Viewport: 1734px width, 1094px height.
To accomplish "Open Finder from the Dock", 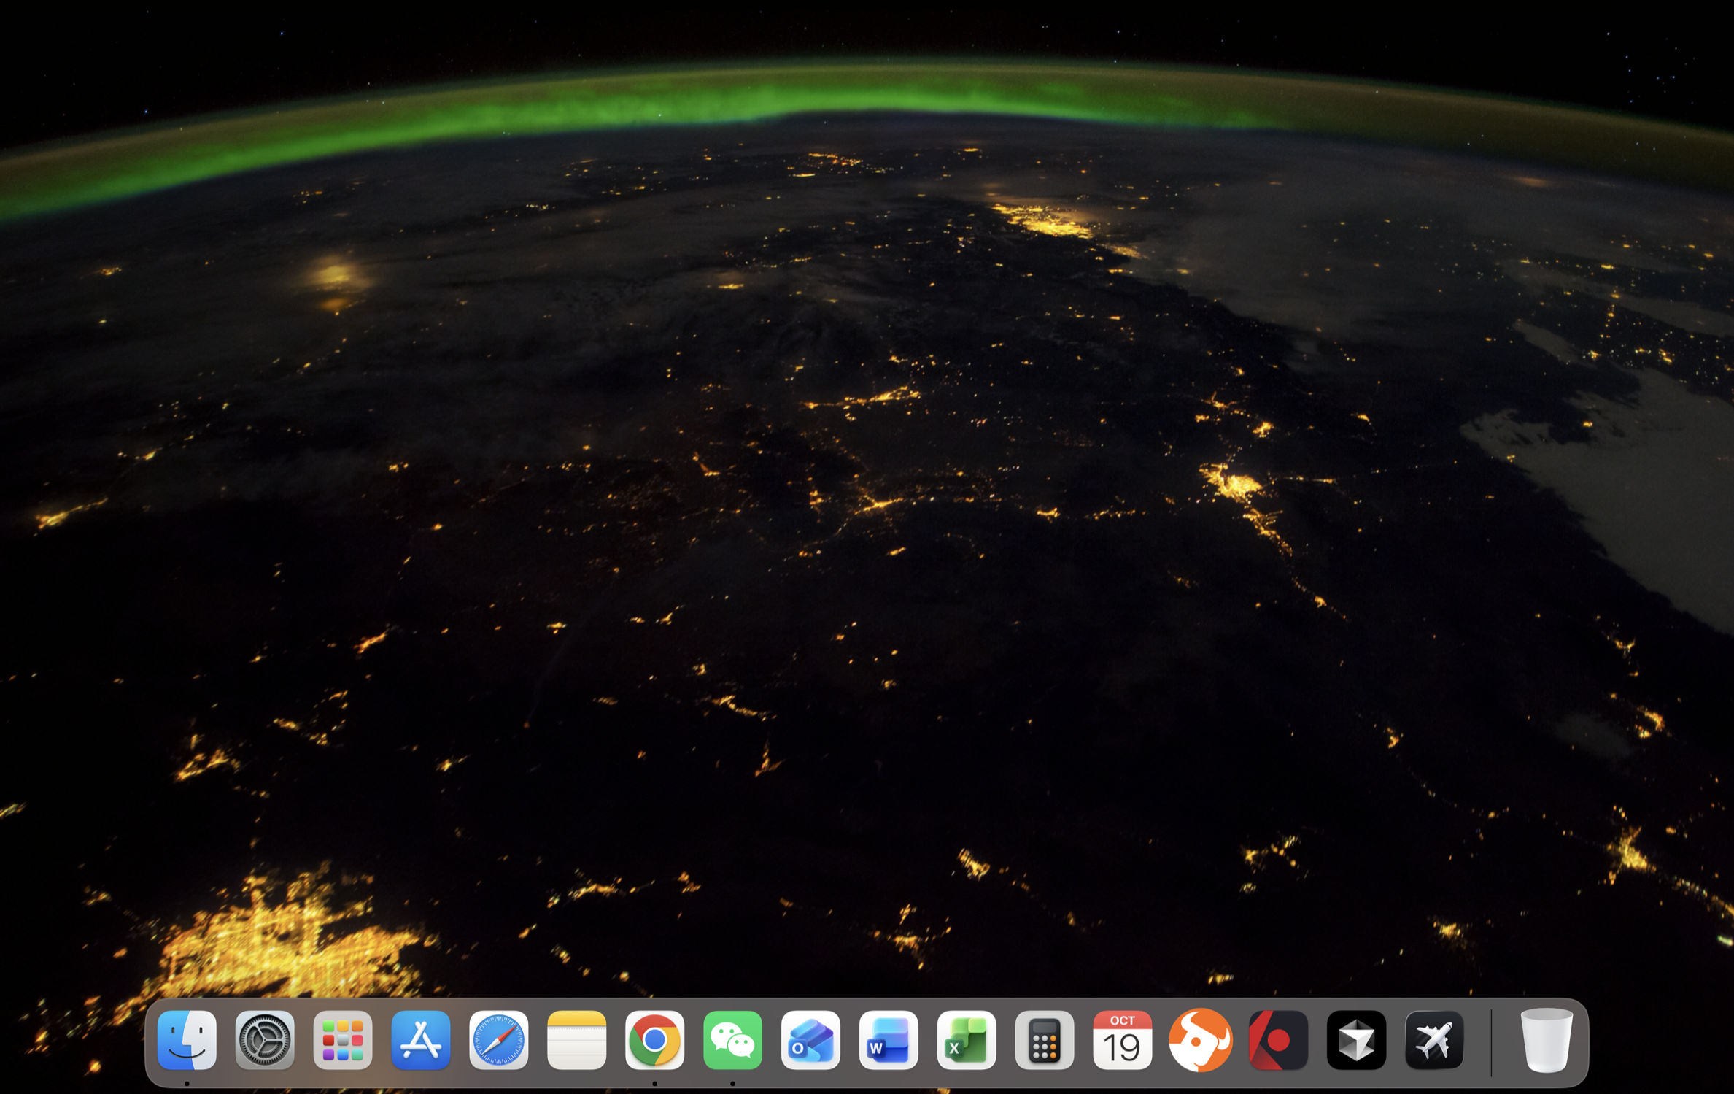I will pos(187,1040).
